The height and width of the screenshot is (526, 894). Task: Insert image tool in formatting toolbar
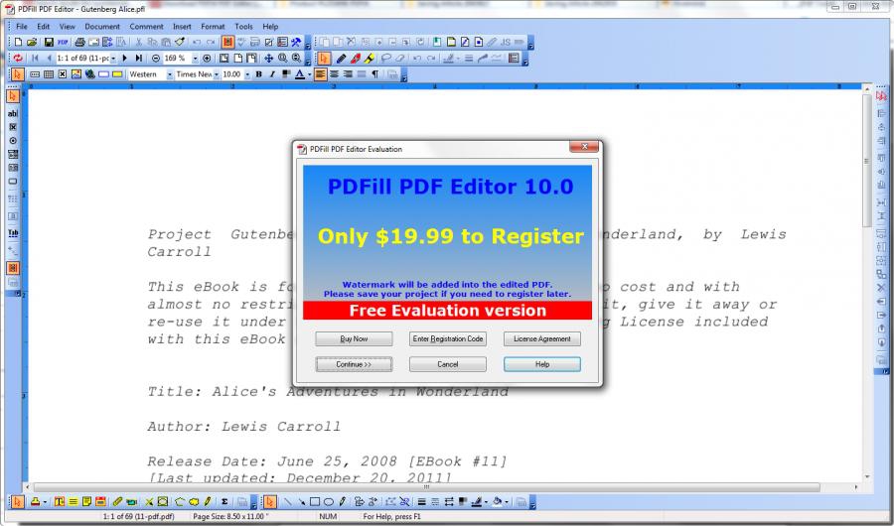click(76, 74)
